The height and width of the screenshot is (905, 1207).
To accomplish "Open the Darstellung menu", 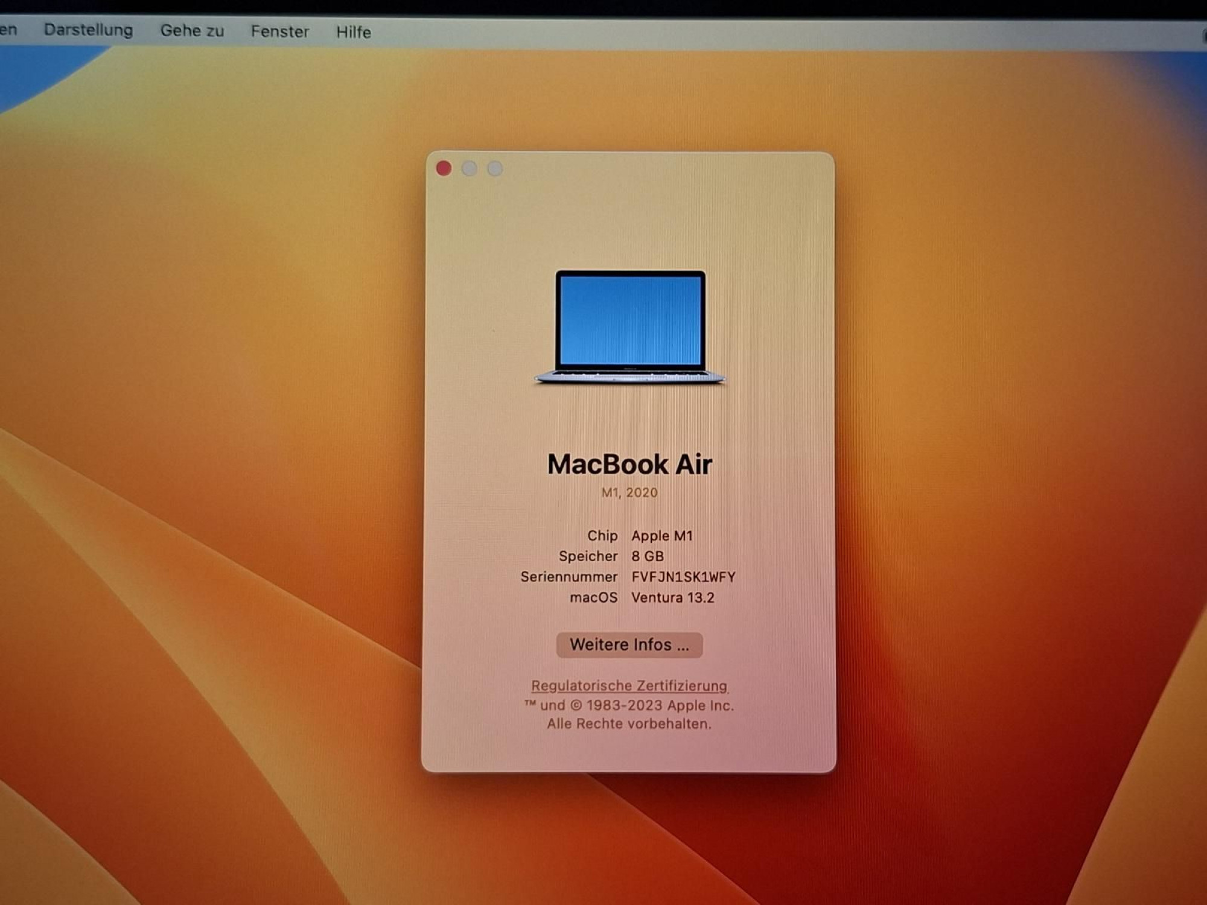I will tap(88, 30).
